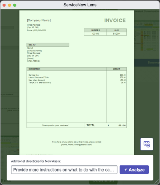This screenshot has height=185, width=160.
Task: Click the 'Thank you for your business' text
Action: click(55, 125)
